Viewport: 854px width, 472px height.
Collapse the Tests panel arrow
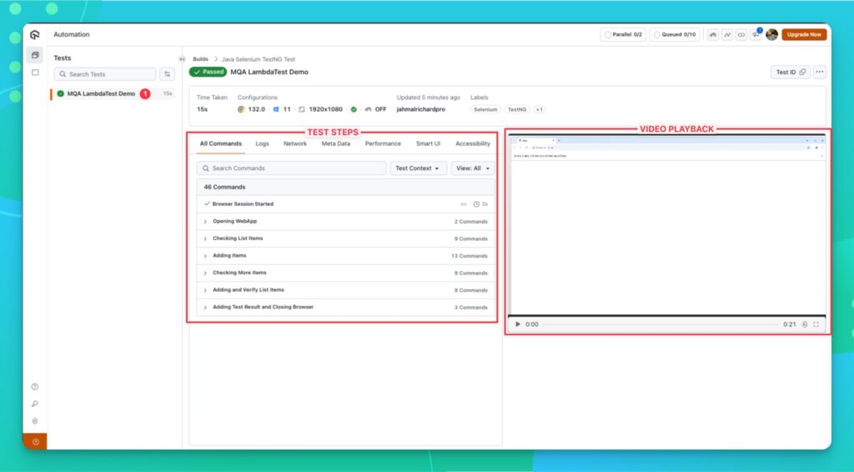point(182,59)
